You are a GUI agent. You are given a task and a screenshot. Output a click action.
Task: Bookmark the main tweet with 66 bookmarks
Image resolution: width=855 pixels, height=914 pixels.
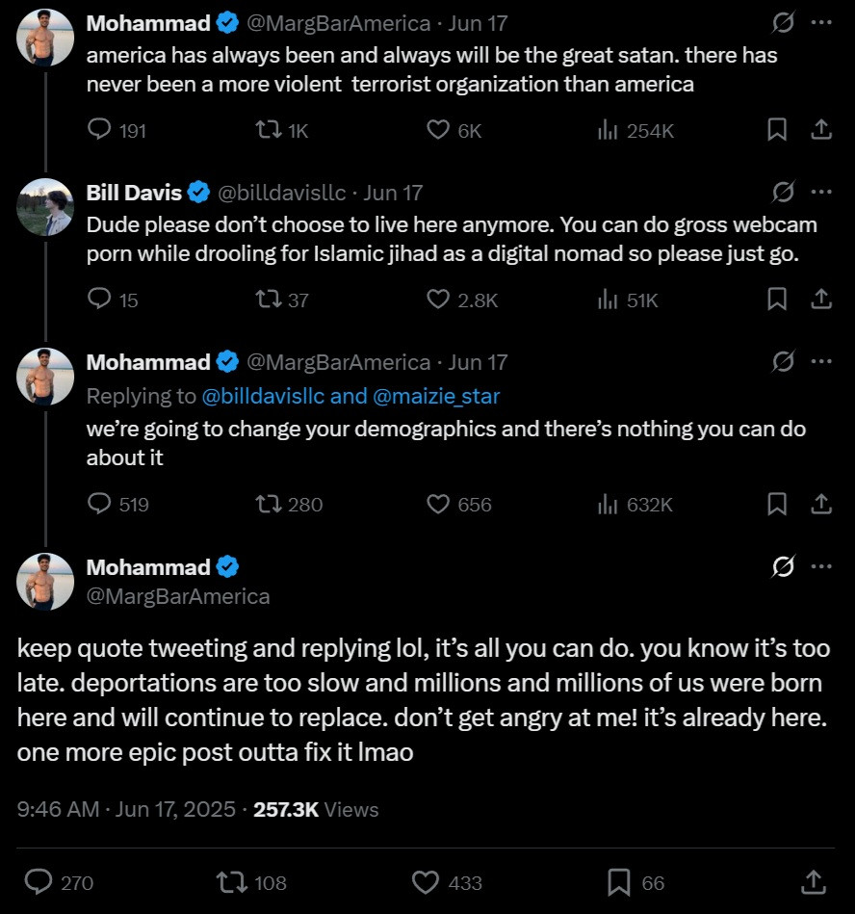point(618,882)
